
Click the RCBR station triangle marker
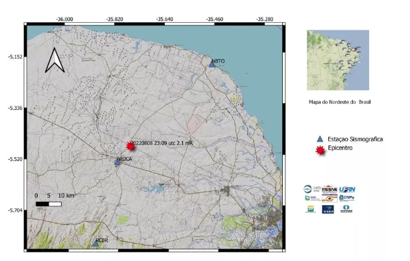click(95, 244)
